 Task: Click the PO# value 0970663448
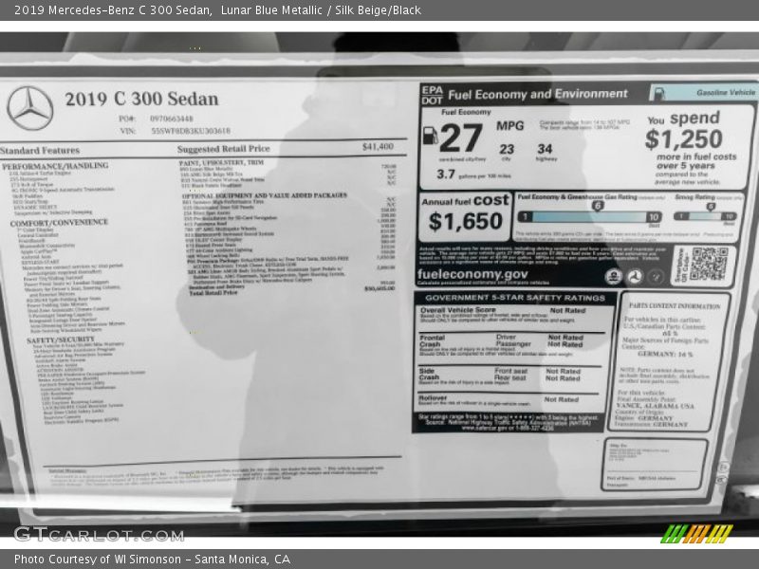[x=172, y=119]
